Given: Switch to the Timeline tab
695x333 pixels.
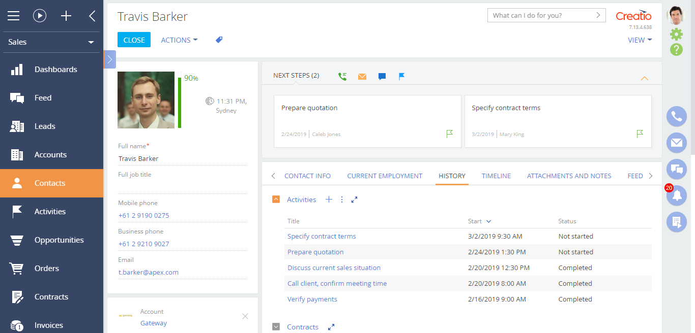Looking at the screenshot, I should [496, 176].
